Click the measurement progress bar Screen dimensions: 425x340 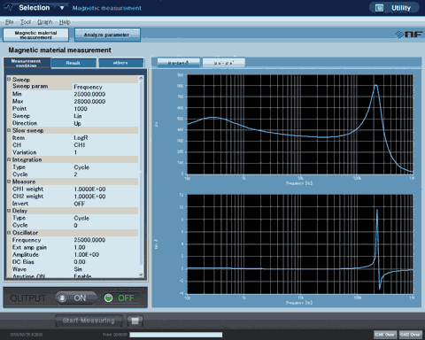pos(176,335)
